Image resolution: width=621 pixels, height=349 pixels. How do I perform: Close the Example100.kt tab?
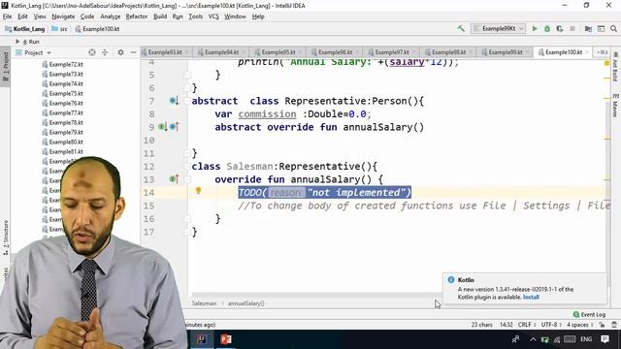pyautogui.click(x=587, y=52)
